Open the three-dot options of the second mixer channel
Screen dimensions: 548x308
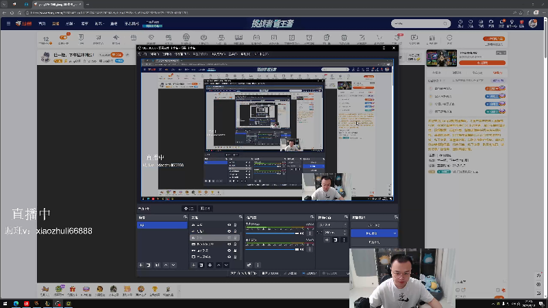tap(310, 249)
